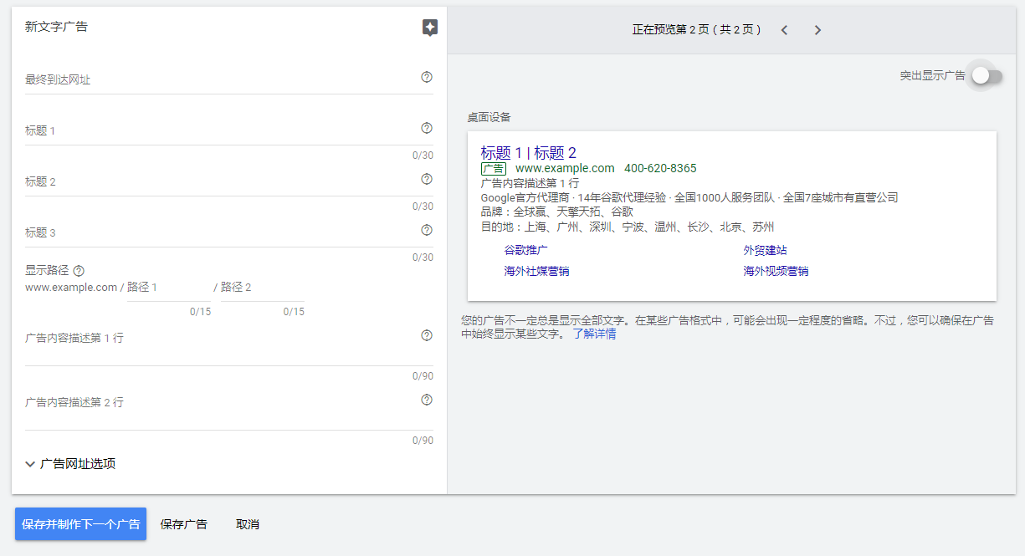Click the 外贸建站 sitelink in preview
1025x556 pixels.
(x=765, y=250)
